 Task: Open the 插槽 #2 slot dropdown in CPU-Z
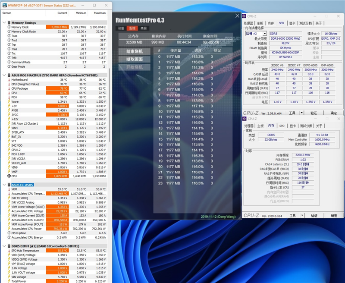[265, 34]
